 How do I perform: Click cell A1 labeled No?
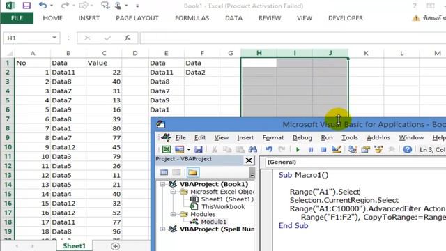pos(33,63)
